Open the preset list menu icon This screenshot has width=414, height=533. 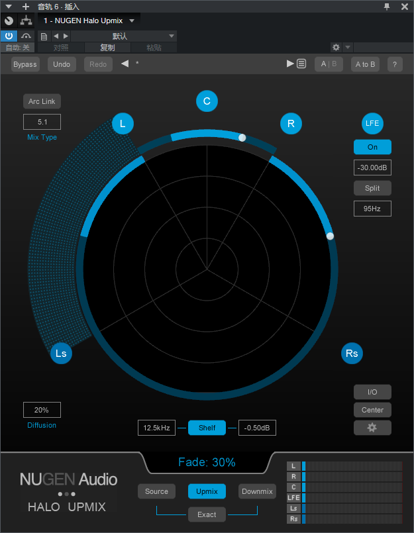coord(301,64)
